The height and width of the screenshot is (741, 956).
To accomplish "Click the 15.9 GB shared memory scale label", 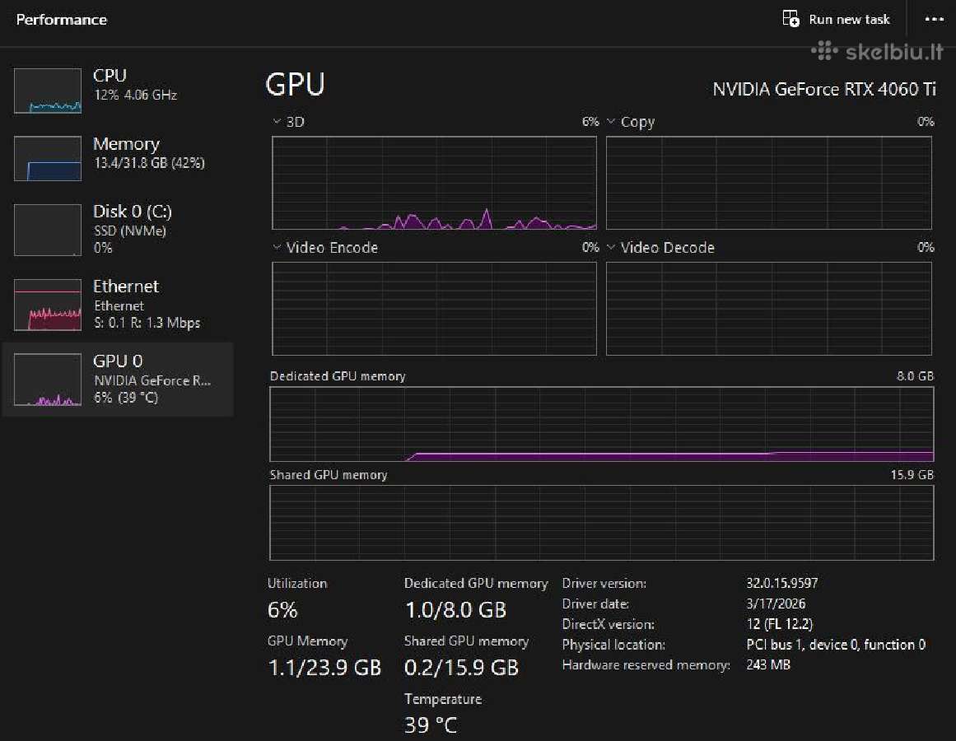I will coord(912,475).
